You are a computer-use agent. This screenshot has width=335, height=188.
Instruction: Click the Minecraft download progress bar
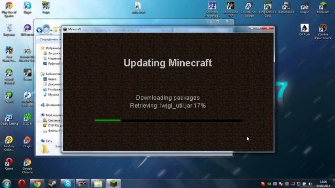169,121
